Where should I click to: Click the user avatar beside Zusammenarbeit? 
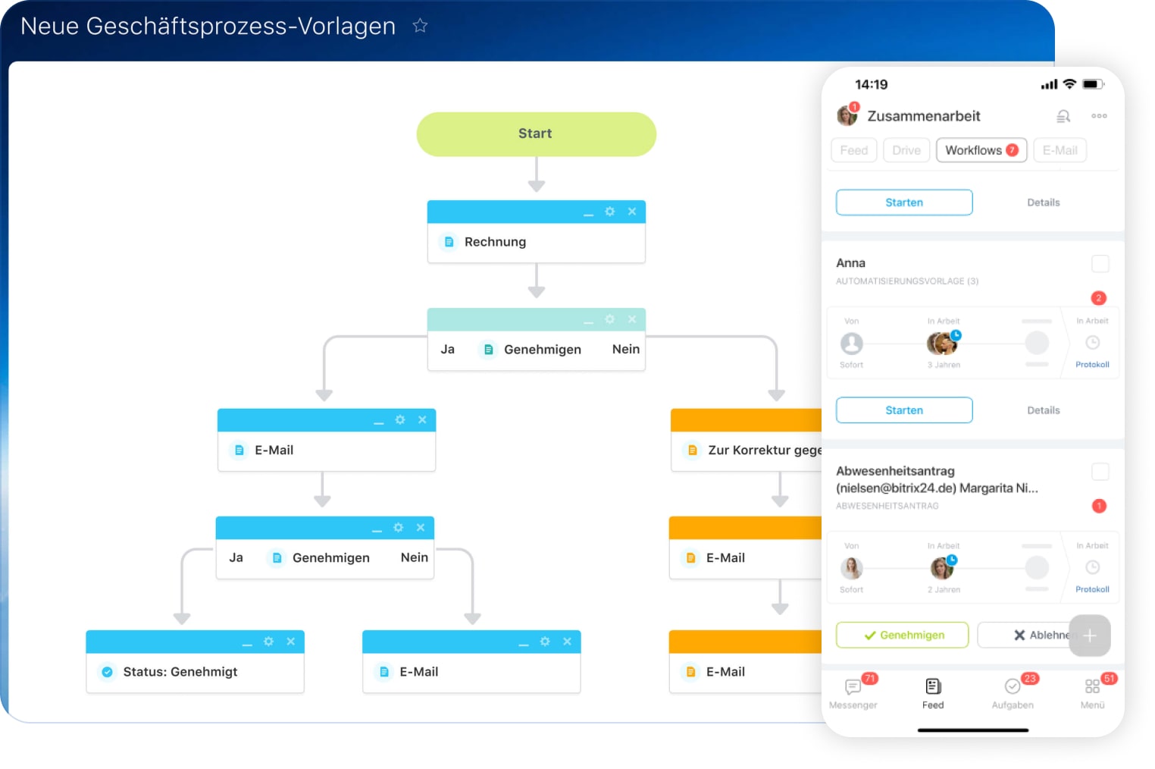pyautogui.click(x=847, y=115)
